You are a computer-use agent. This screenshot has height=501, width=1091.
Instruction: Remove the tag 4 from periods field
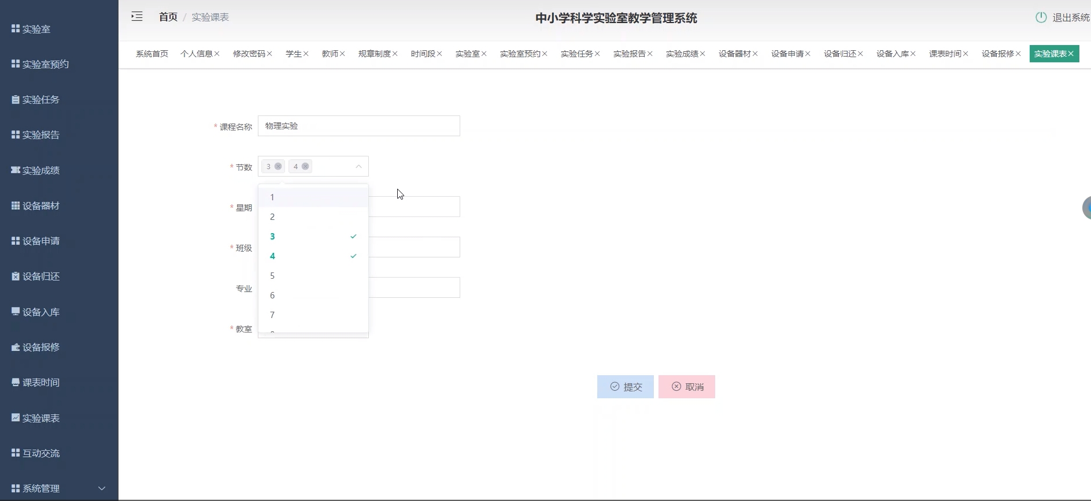point(305,166)
